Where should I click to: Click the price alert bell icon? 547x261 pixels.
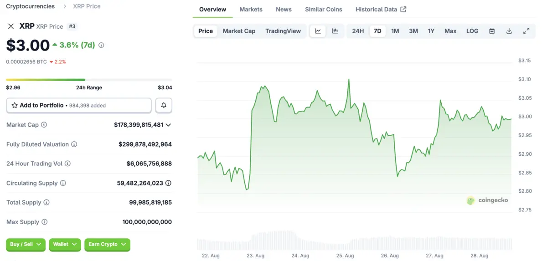[x=164, y=105]
